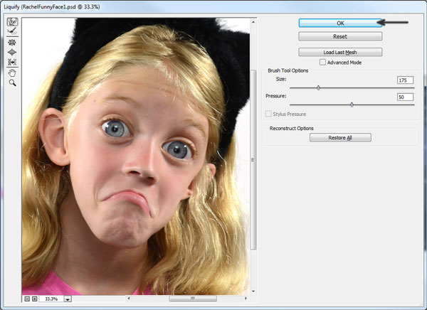The width and height of the screenshot is (427, 310).
Task: Select the Push Left tool
Action: pos(12,62)
